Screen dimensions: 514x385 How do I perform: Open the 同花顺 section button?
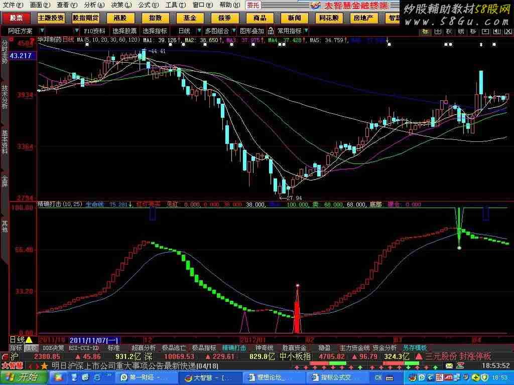pyautogui.click(x=329, y=18)
